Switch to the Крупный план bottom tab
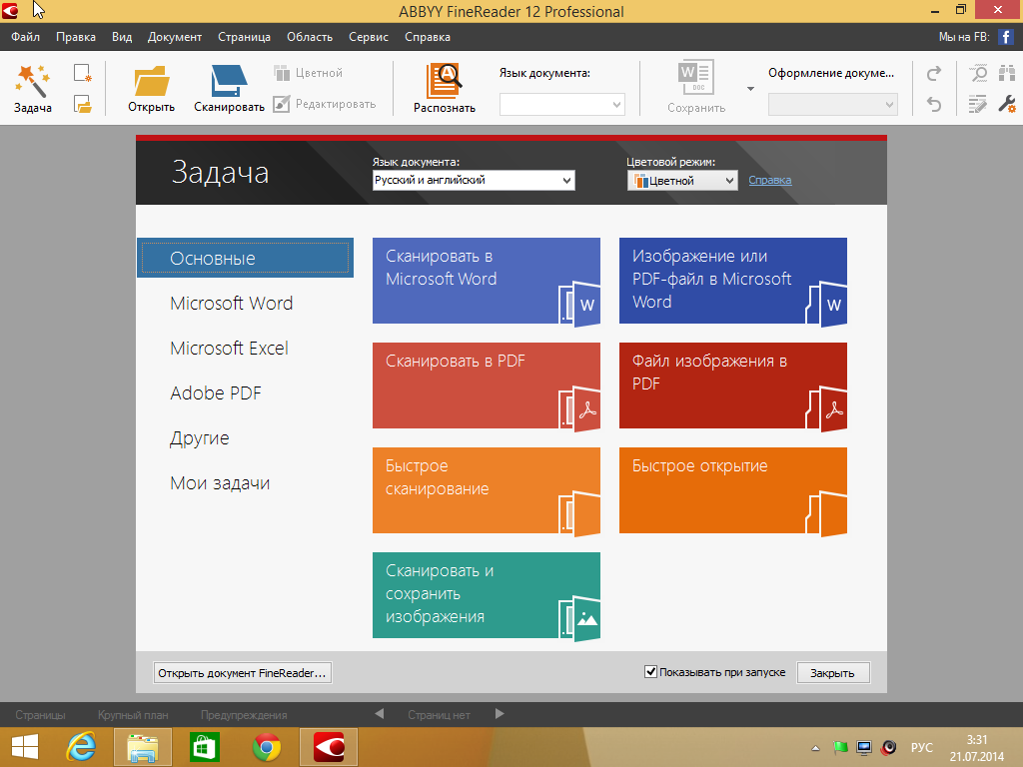 (x=133, y=715)
